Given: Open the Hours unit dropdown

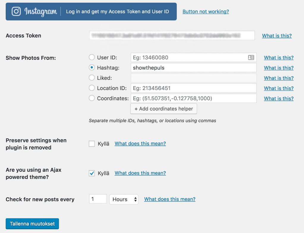Looking at the screenshot, I should (x=124, y=199).
